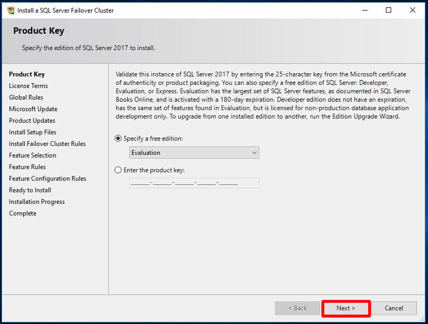
Task: Select Installation Progress in the step list
Action: [x=37, y=202]
